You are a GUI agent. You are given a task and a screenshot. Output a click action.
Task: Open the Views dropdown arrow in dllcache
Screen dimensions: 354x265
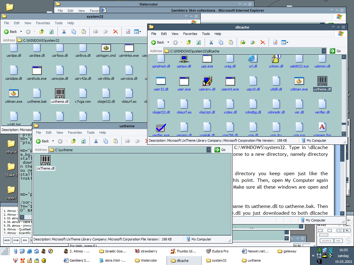[287, 42]
